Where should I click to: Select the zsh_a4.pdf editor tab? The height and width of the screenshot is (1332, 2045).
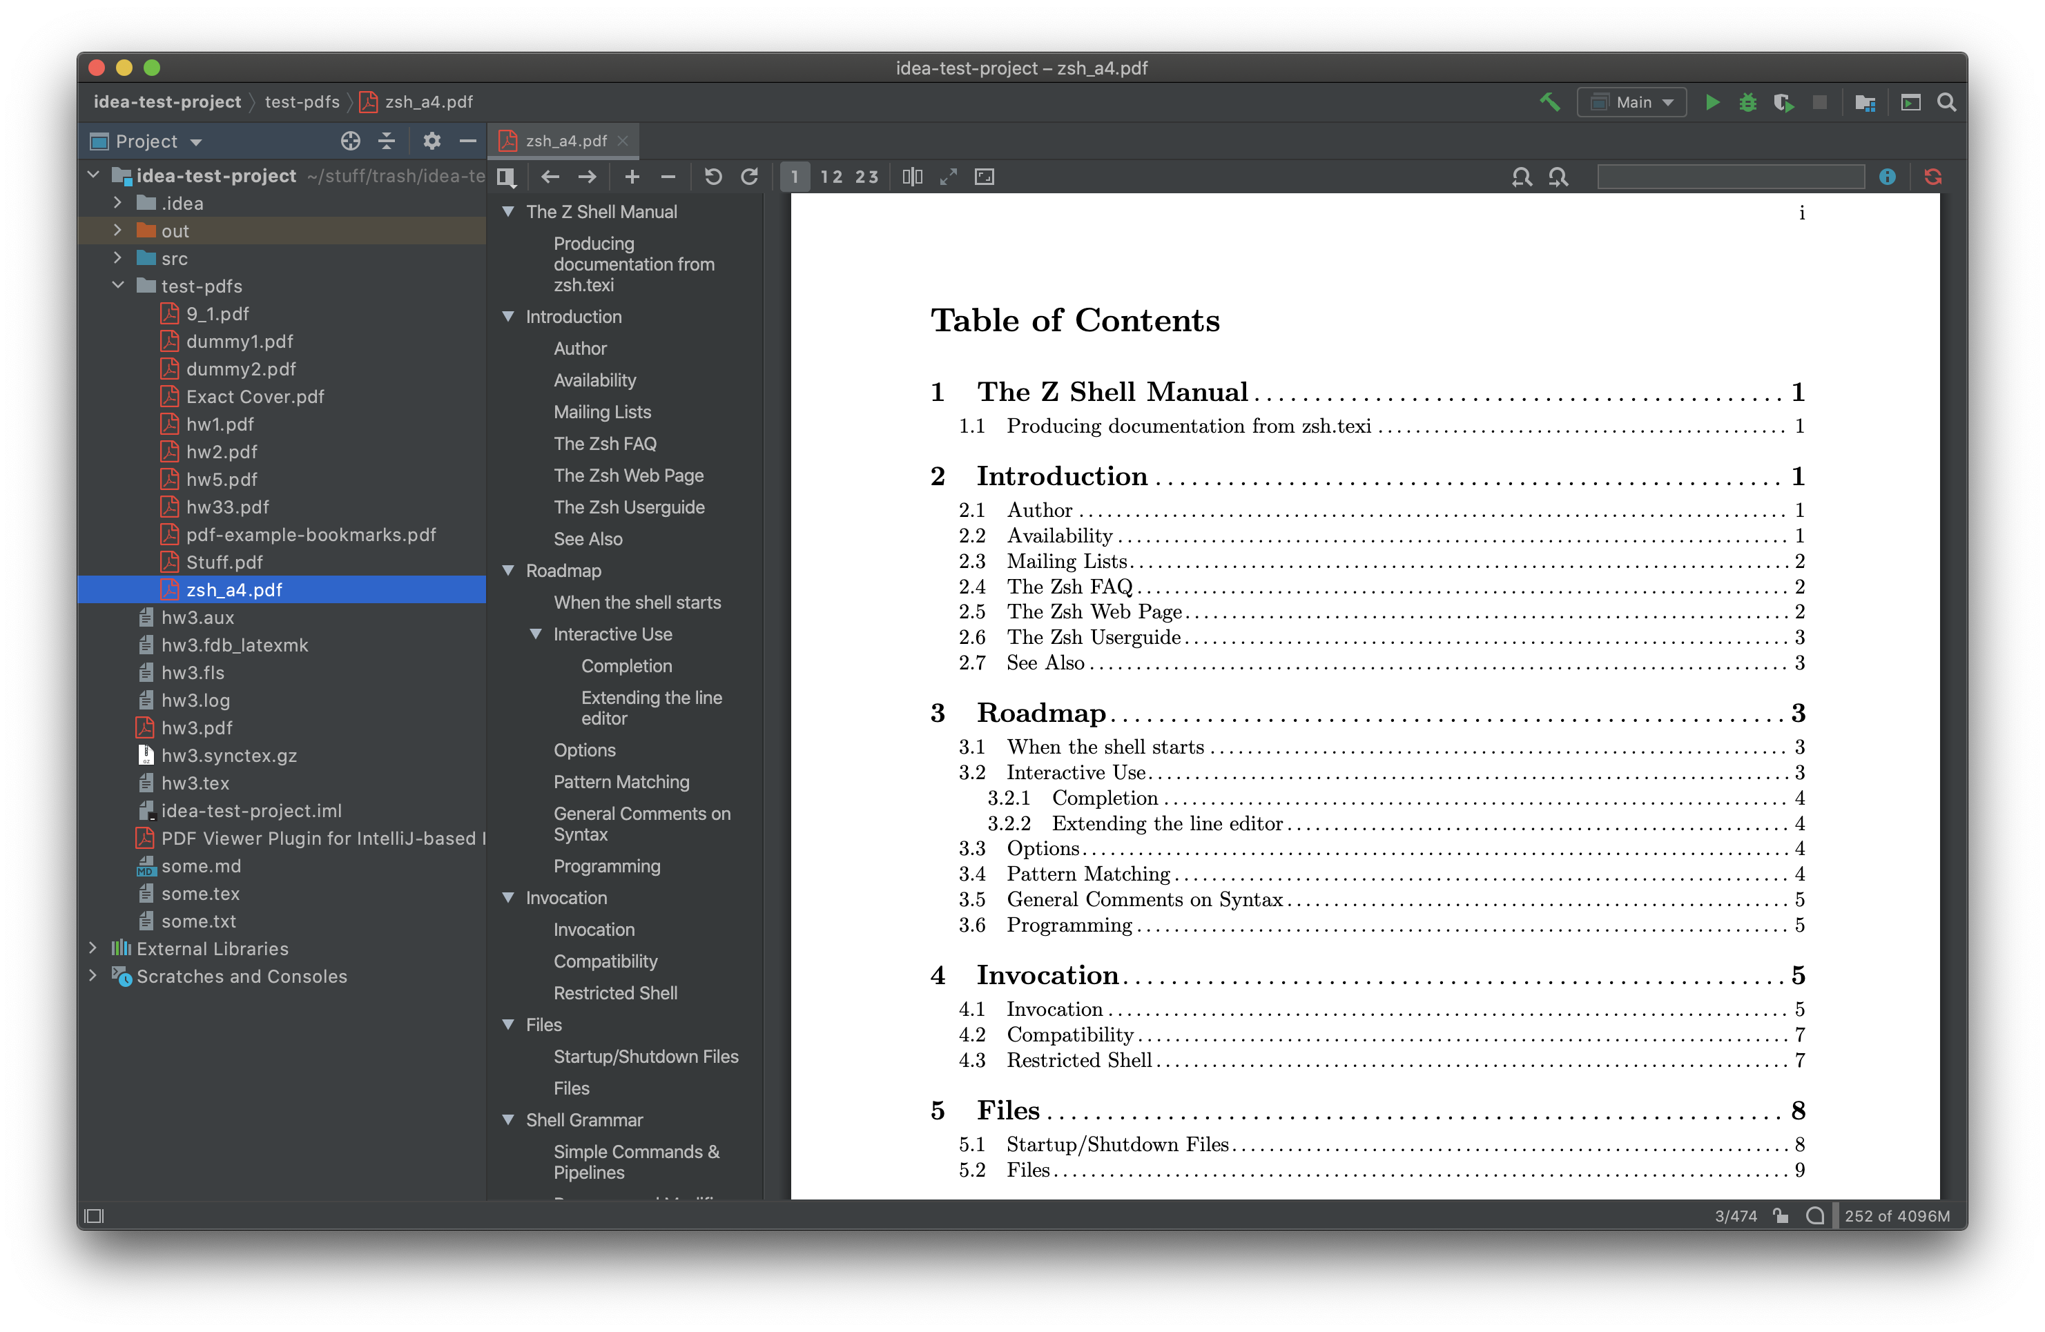click(x=565, y=141)
